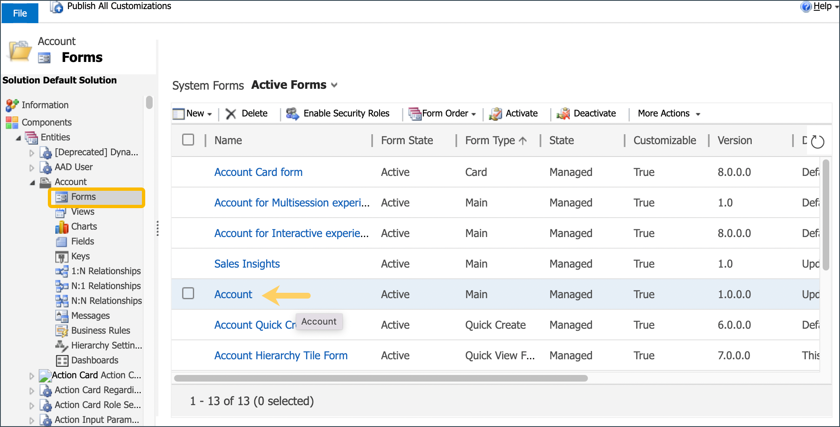The width and height of the screenshot is (840, 427).
Task: Click the vertical scrollbar of forms grid
Action: click(x=826, y=215)
